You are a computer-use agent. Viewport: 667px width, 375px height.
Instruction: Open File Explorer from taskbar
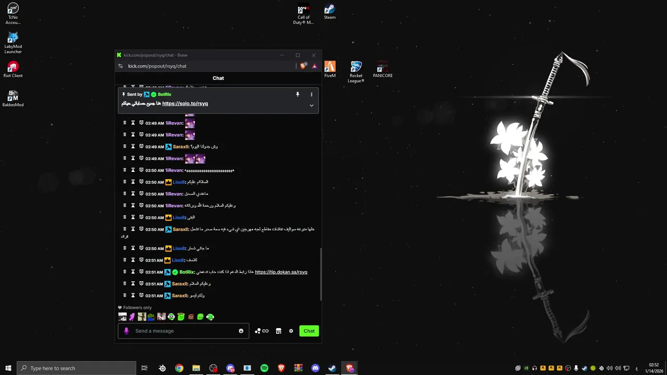point(196,368)
